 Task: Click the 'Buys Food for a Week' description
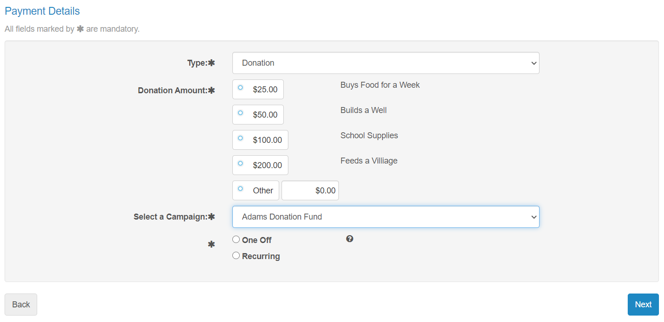pos(380,85)
